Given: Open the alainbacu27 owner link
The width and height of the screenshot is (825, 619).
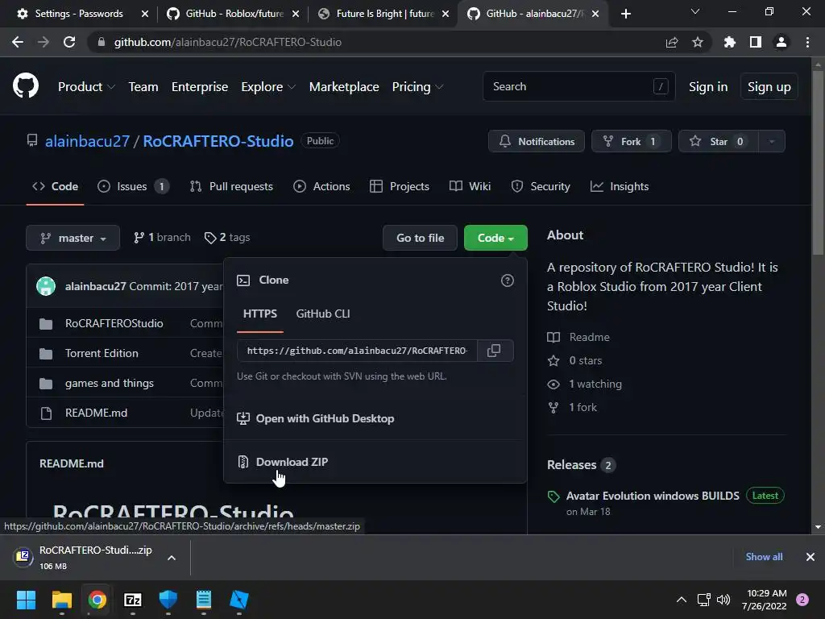Looking at the screenshot, I should (x=87, y=142).
